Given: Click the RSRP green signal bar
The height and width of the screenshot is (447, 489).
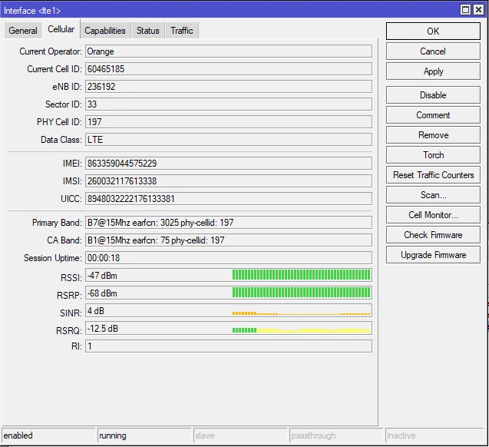Looking at the screenshot, I should (301, 293).
